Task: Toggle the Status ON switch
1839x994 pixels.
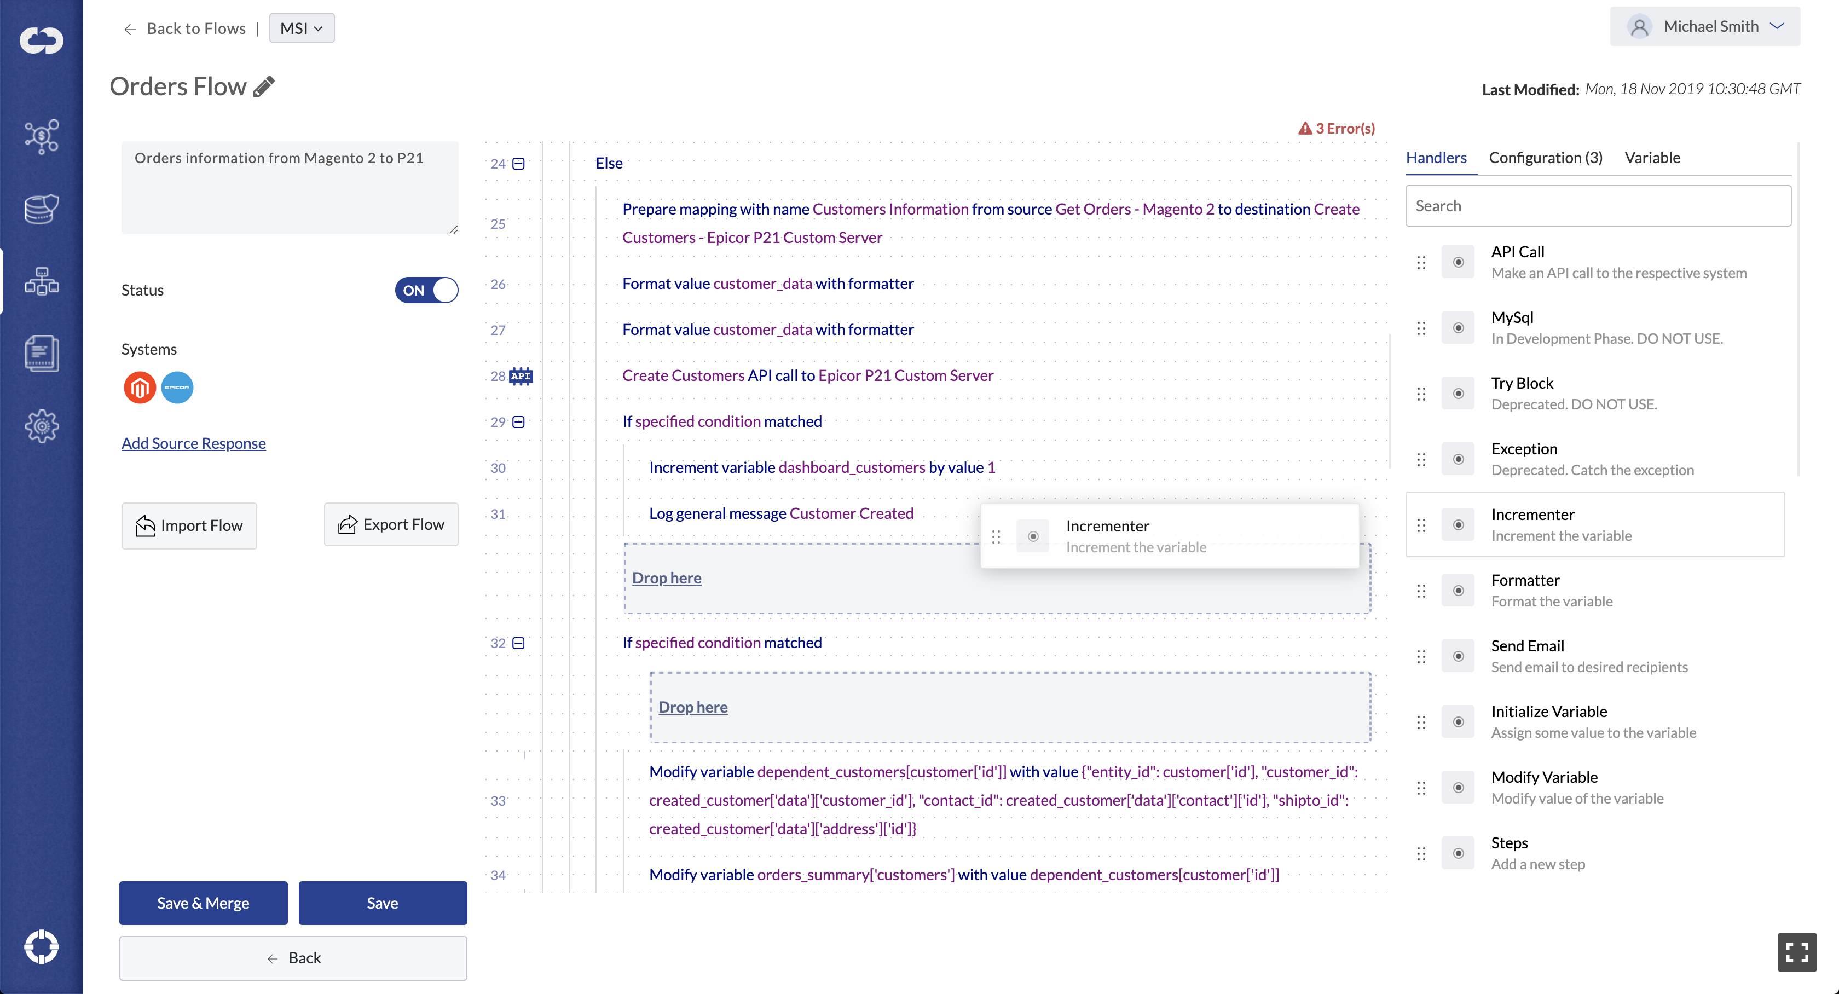Action: [426, 290]
